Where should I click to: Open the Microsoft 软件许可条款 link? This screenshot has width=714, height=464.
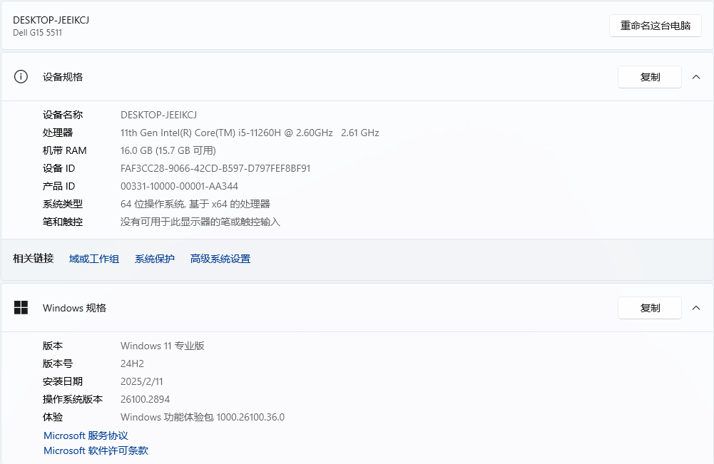(96, 450)
